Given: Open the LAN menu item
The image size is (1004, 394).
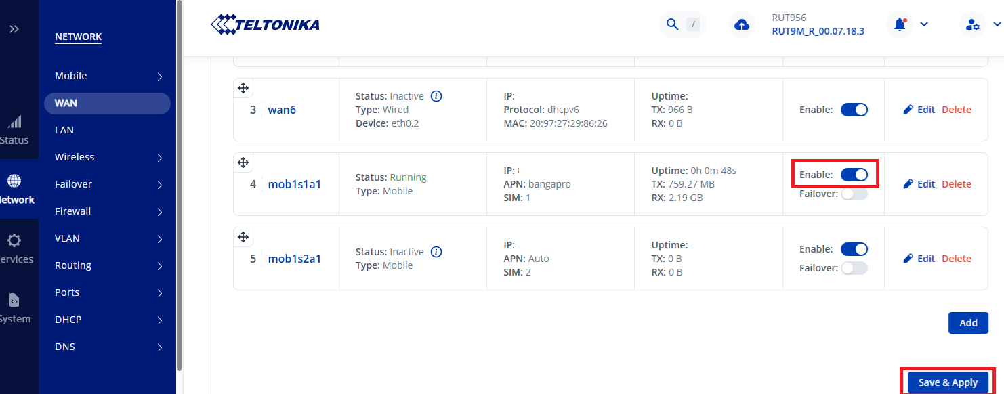Looking at the screenshot, I should tap(64, 130).
